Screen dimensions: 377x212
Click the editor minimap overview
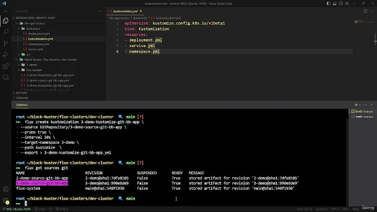363,22
